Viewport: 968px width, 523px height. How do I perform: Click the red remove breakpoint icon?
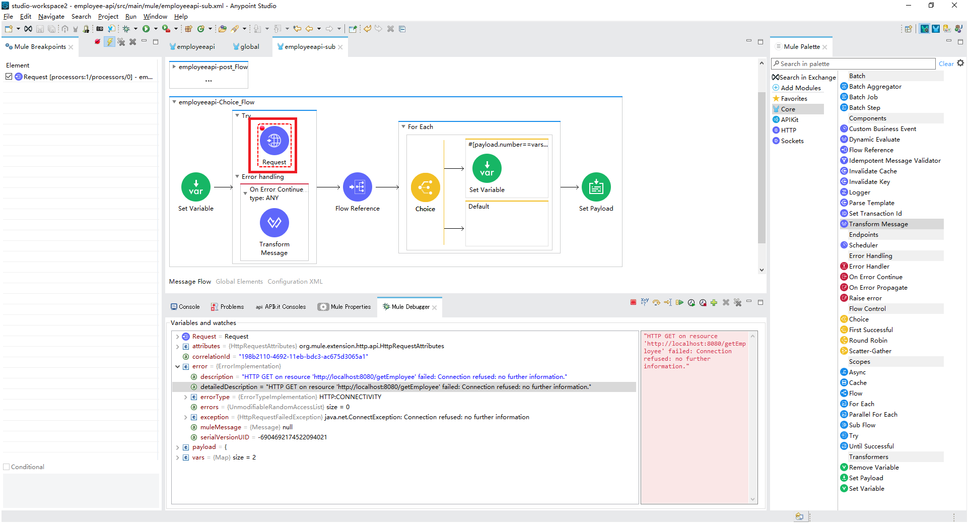pyautogui.click(x=97, y=42)
